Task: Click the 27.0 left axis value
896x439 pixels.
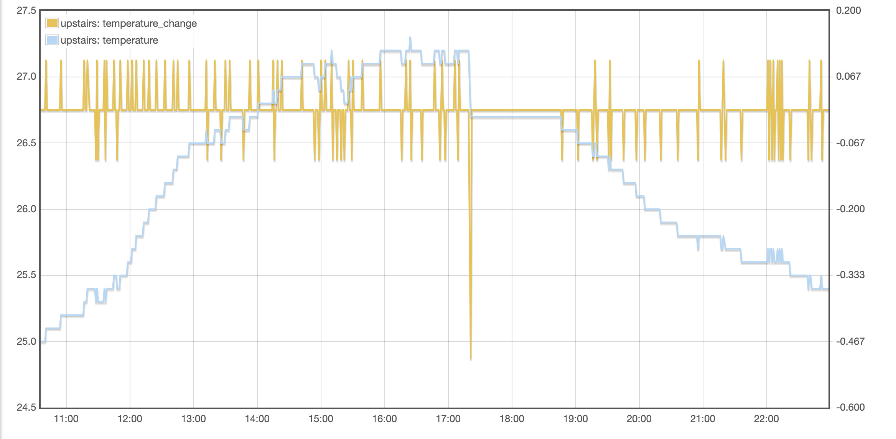Action: pos(26,77)
